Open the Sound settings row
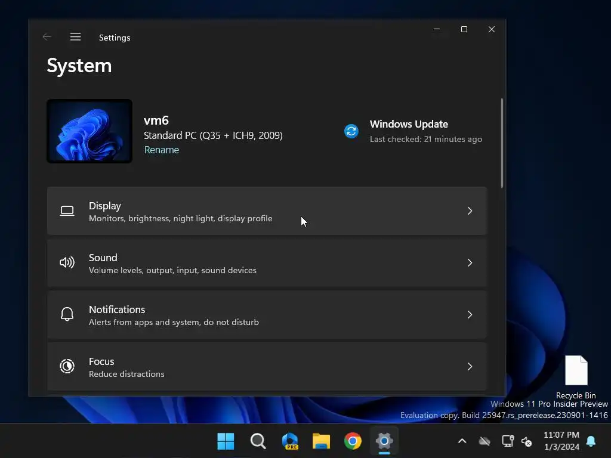This screenshot has width=611, height=458. point(267,263)
